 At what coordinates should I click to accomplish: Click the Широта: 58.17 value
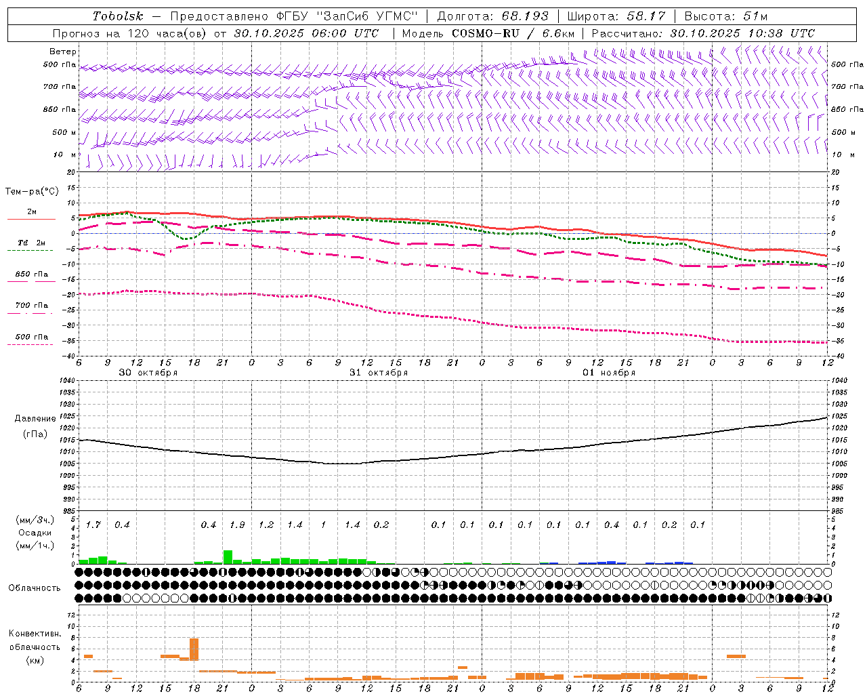(x=616, y=16)
